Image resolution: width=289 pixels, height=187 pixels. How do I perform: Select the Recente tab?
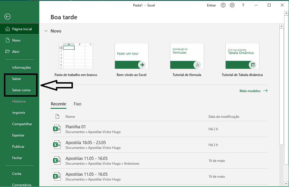coord(58,104)
